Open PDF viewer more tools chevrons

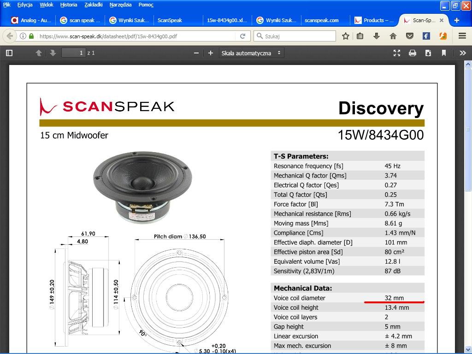(x=463, y=53)
